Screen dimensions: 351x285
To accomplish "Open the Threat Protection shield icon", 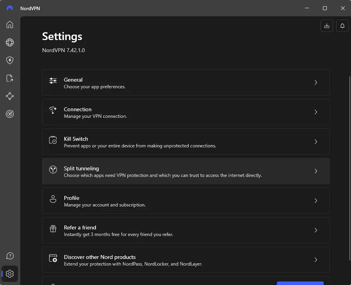I will tap(10, 60).
